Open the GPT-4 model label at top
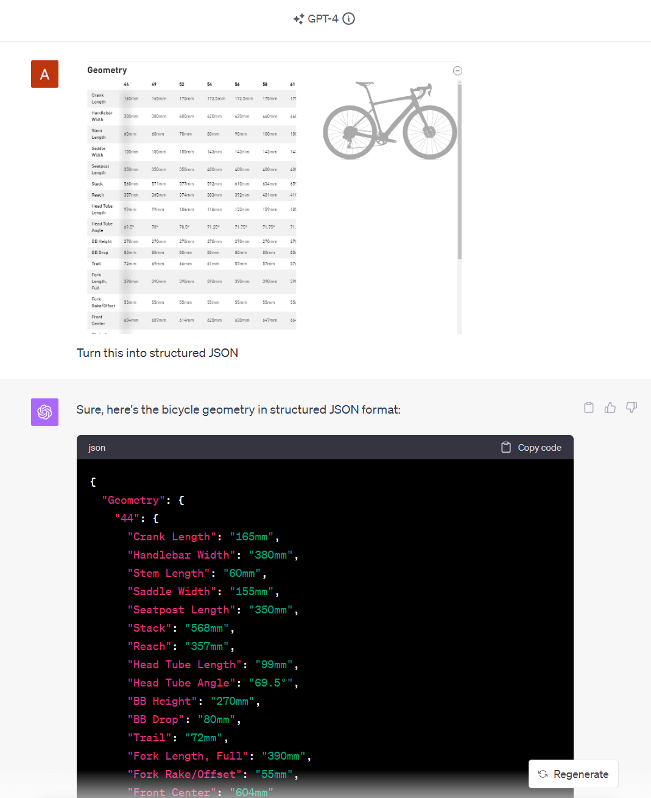651x798 pixels. (x=323, y=19)
